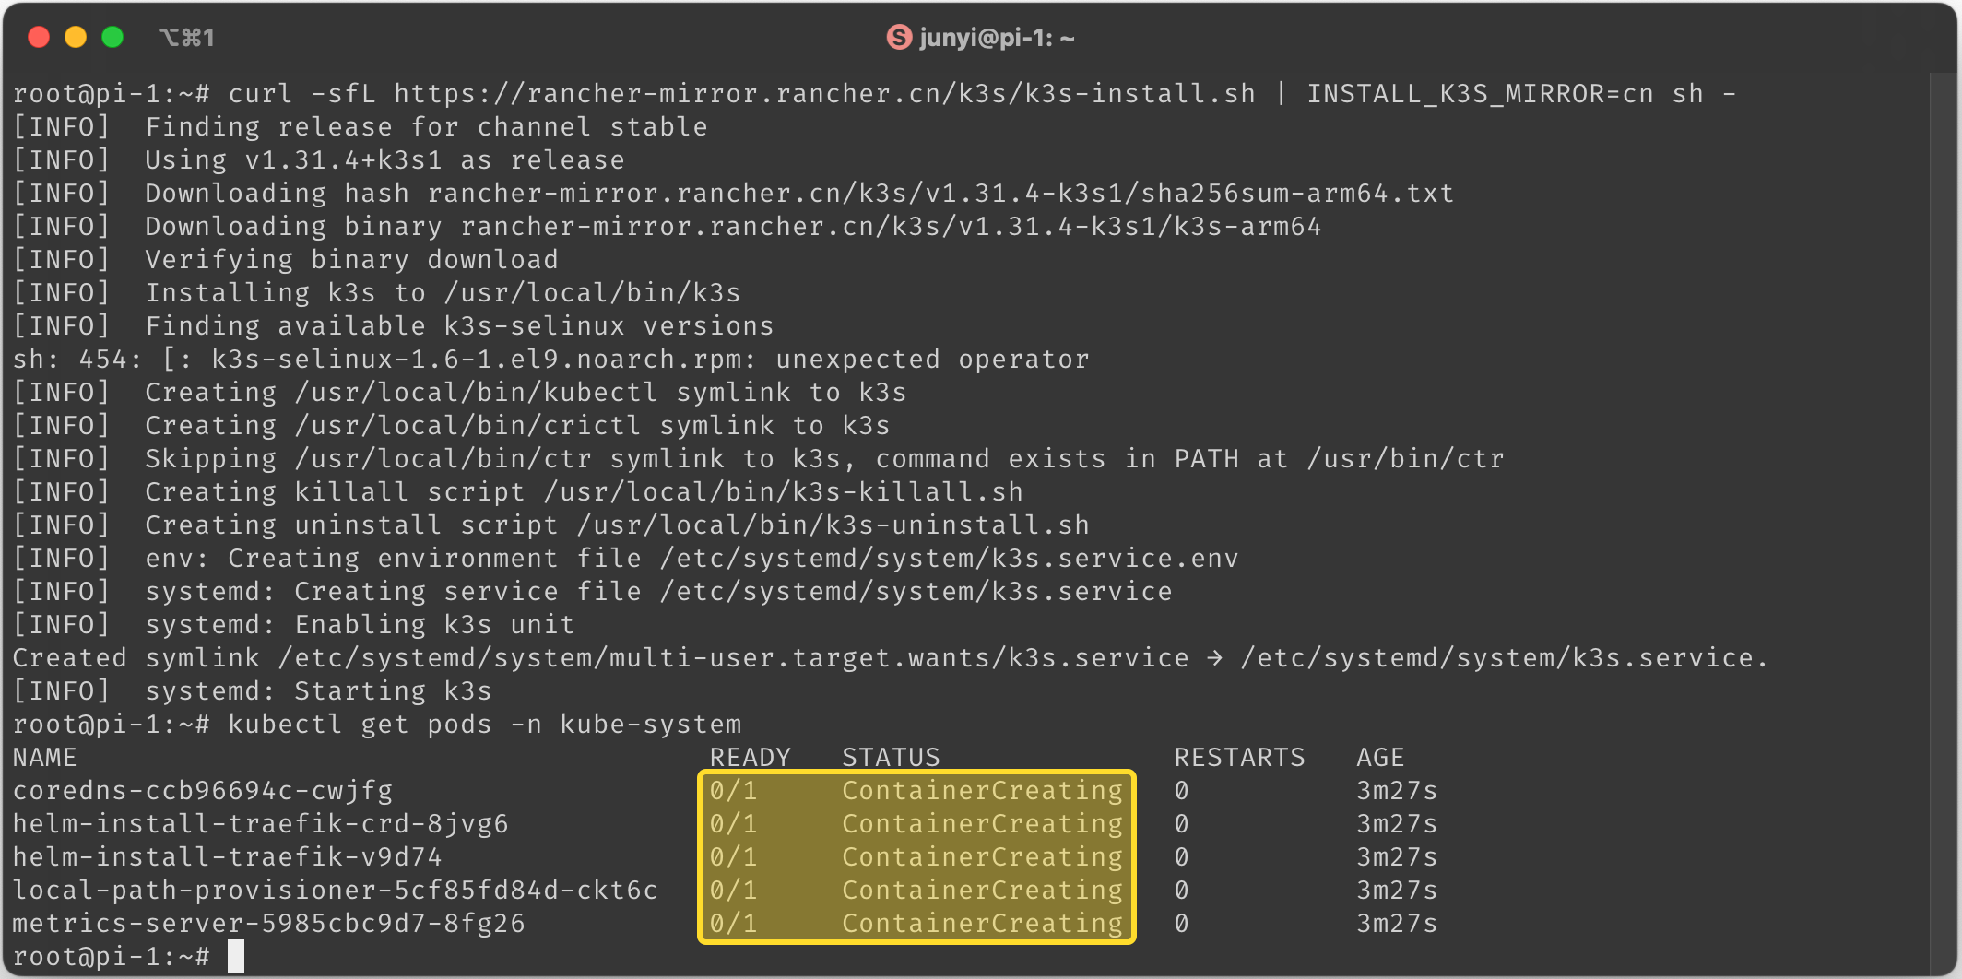Click the STATUS column header

(891, 758)
